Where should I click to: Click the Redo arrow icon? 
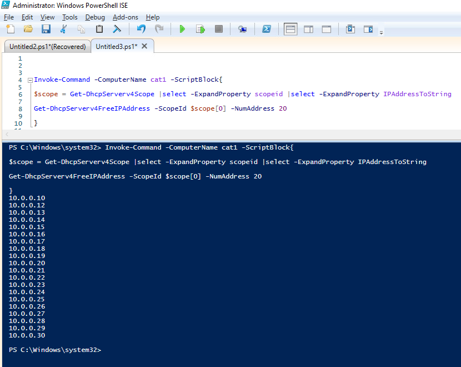coord(159,29)
